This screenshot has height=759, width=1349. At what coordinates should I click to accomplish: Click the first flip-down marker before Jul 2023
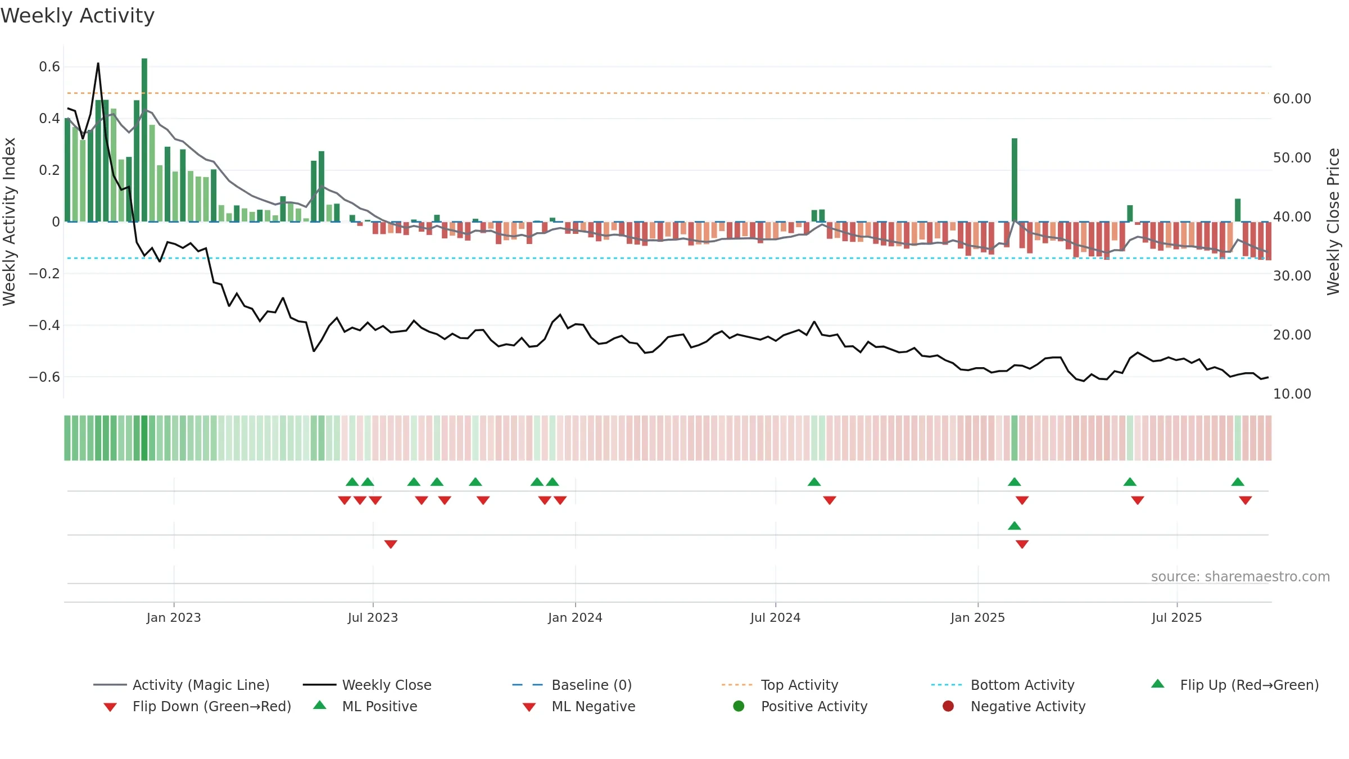(x=345, y=500)
